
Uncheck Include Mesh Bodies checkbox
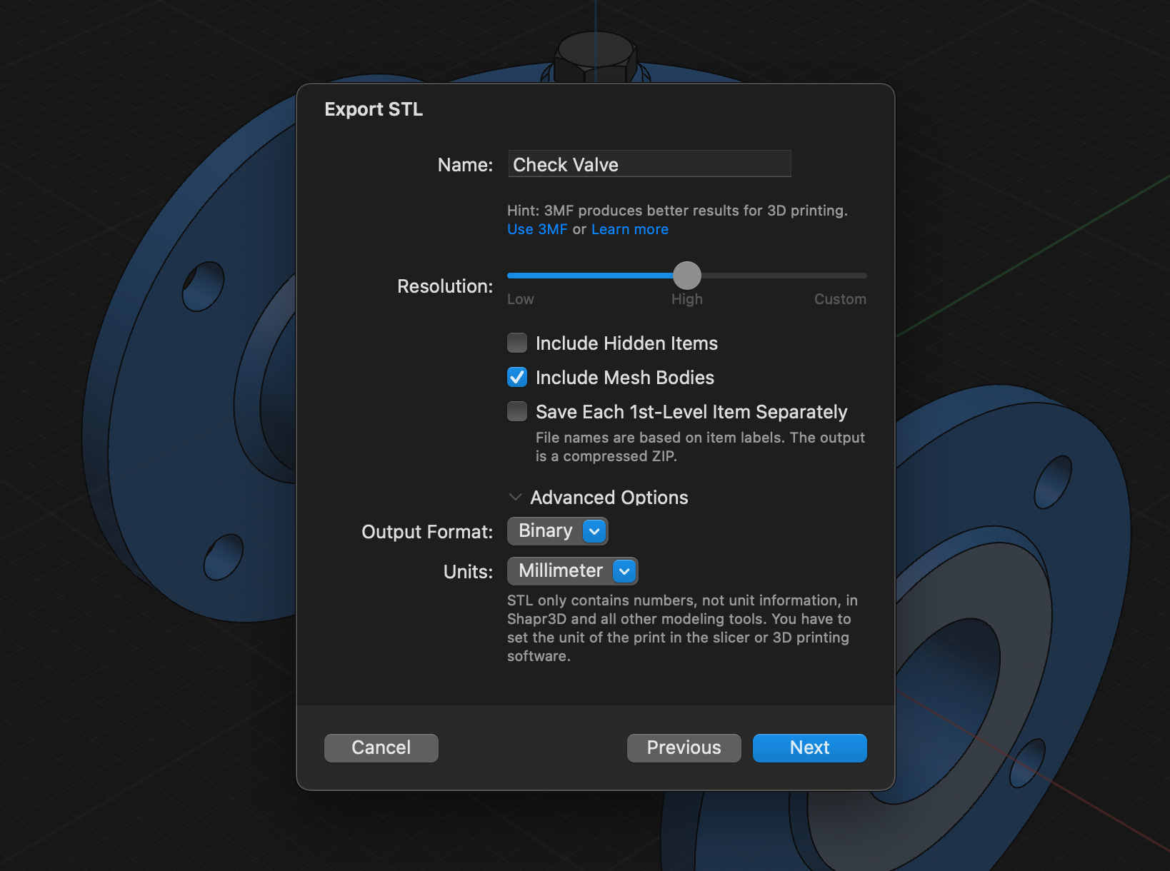[x=517, y=377]
